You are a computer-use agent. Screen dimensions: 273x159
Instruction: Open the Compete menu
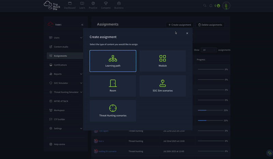point(106,5)
